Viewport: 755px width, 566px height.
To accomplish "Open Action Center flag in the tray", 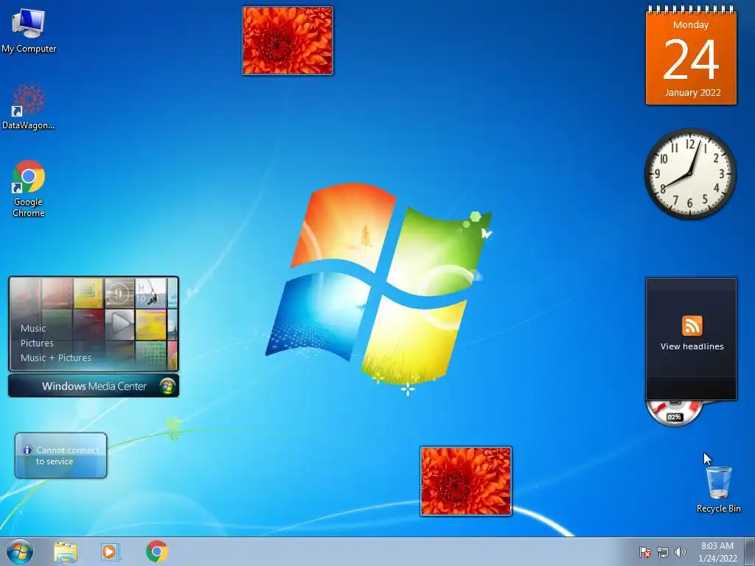I will (644, 552).
